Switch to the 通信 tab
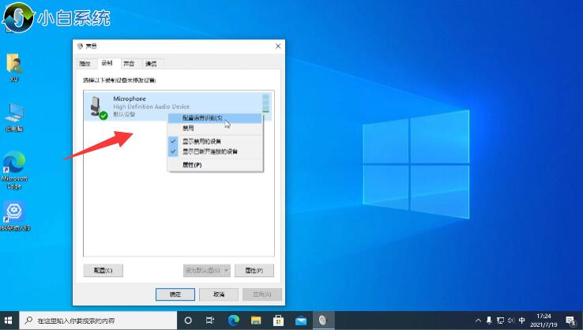 [x=152, y=63]
